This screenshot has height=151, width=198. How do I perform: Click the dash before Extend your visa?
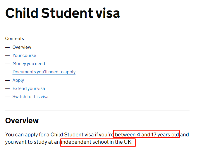[8, 89]
